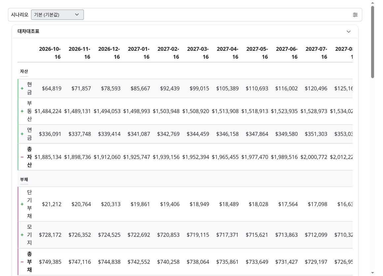Viewport: 383px width, 276px height.
Task: Select the 2027-07-16 column header
Action: (316, 53)
